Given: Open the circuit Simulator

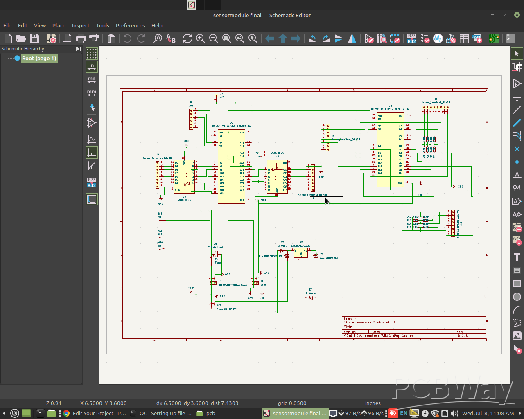Looking at the screenshot, I should click(x=438, y=38).
